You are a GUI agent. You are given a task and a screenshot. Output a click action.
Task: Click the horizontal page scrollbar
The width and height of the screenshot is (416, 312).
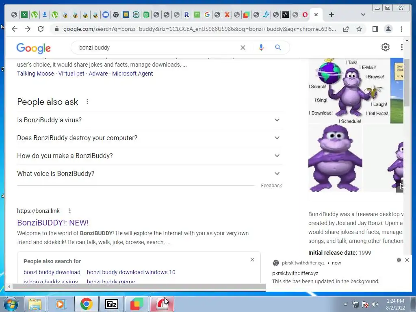point(139,286)
